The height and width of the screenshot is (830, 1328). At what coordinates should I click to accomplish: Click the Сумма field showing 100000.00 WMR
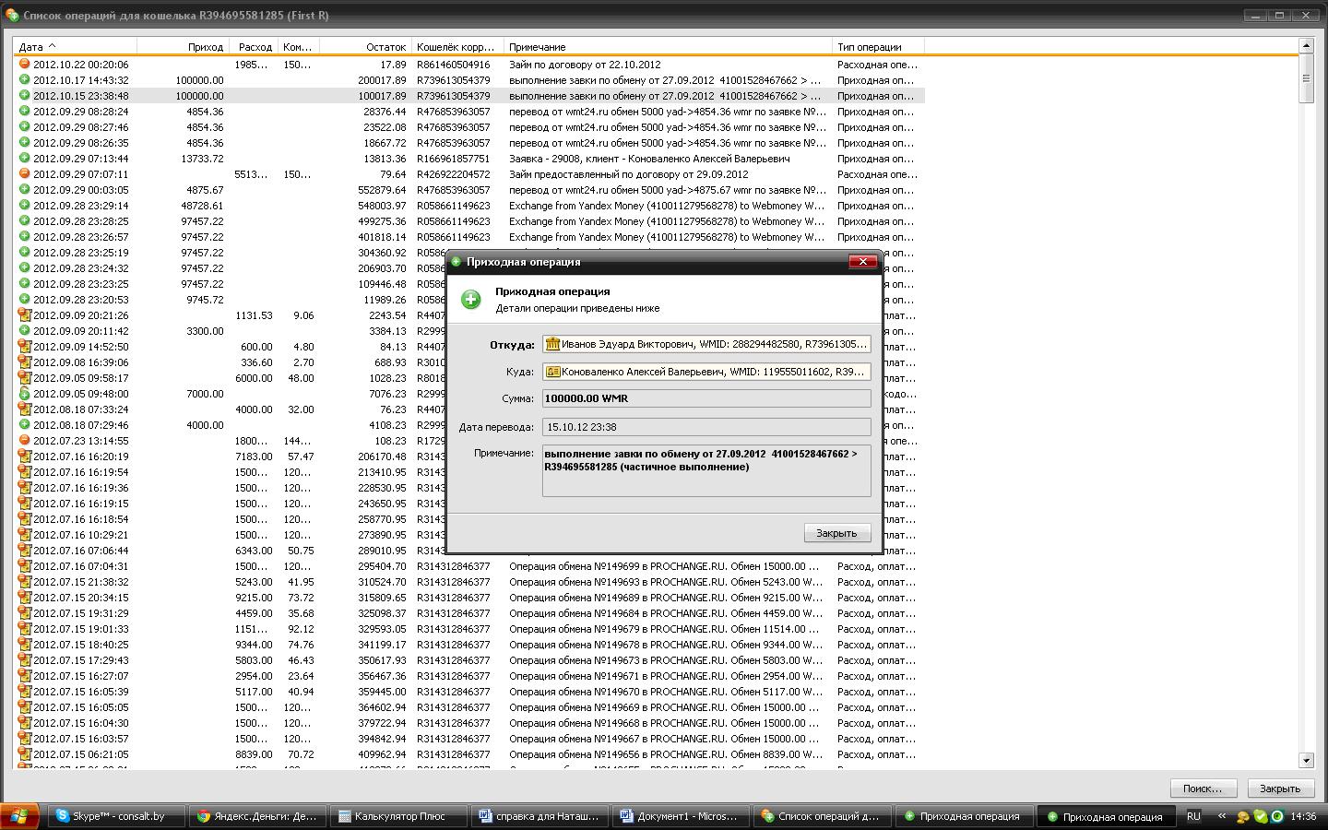[705, 398]
